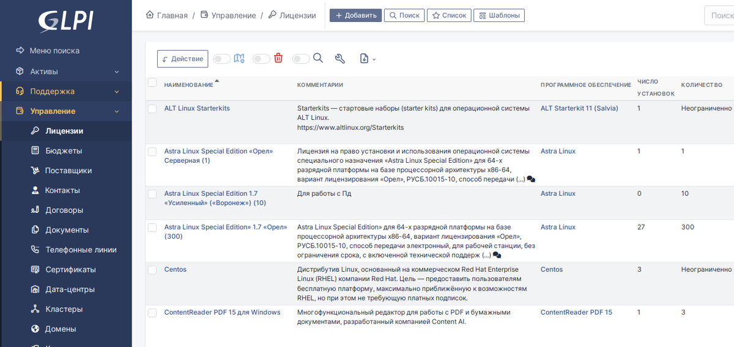Screen dimensions: 734x347
Task: Click Главная in the breadcrumb
Action: click(x=172, y=15)
